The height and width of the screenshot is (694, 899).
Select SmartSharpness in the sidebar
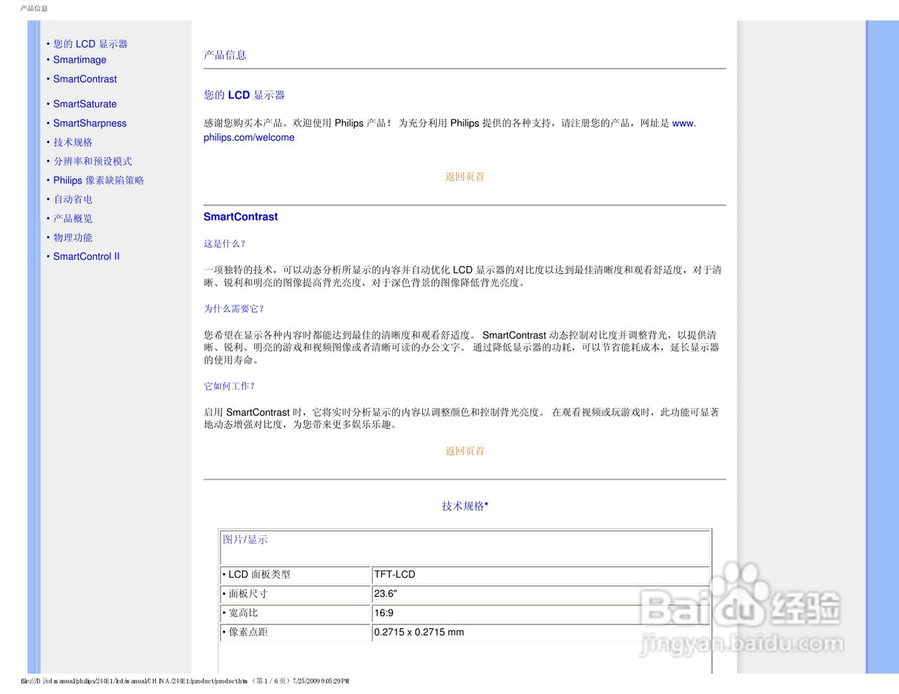pyautogui.click(x=90, y=123)
